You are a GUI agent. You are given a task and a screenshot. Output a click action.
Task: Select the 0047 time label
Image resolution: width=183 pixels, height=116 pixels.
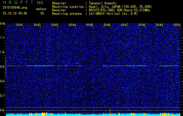click(125, 25)
